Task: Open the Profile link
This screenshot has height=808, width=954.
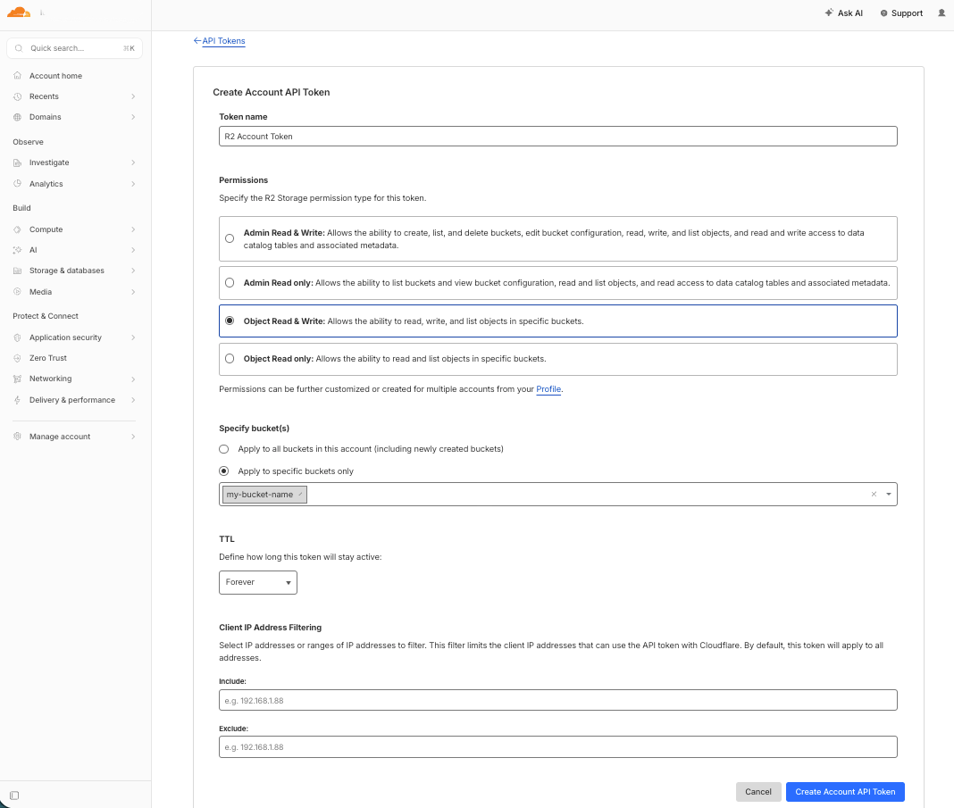Action: (x=548, y=389)
